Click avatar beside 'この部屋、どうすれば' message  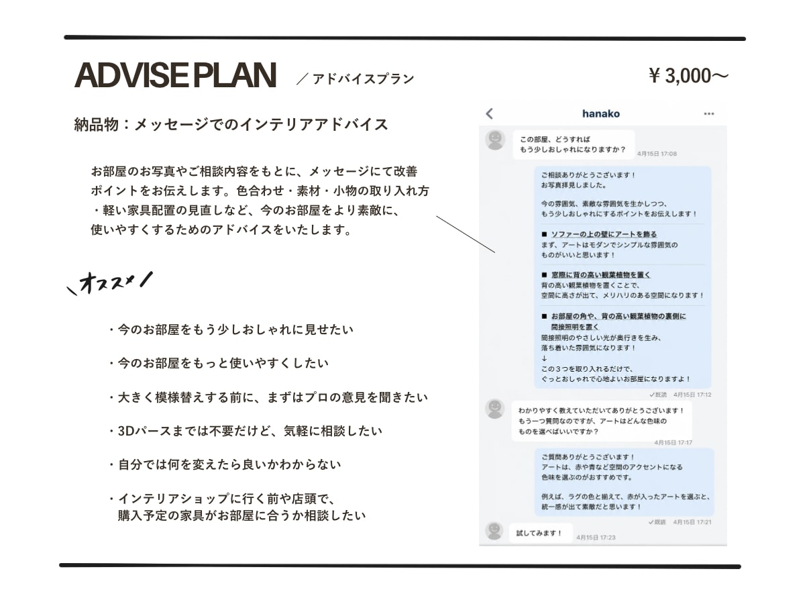(x=495, y=140)
